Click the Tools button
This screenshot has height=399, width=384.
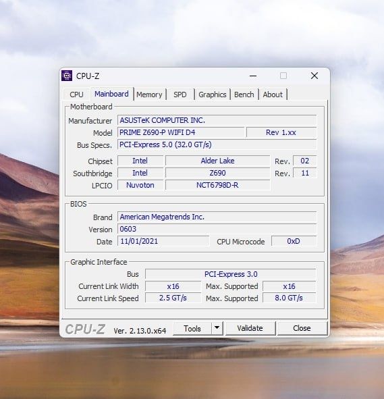click(192, 329)
